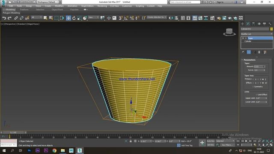Click the Align tool icon

click(x=176, y=18)
